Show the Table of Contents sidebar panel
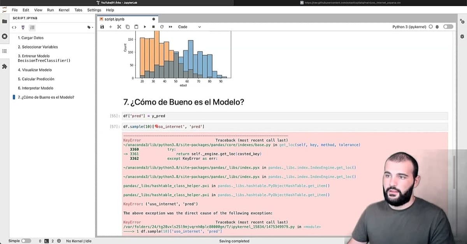Viewport: 467px width, 244px height. 5,51
